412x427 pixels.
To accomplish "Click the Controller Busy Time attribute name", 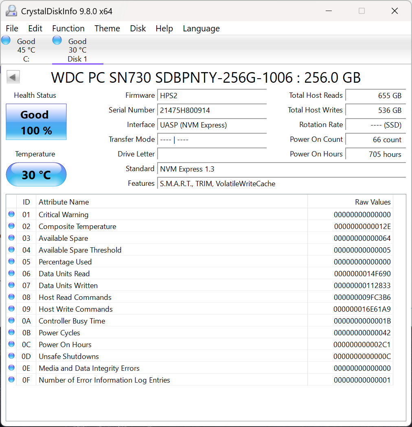I will 72,321.
